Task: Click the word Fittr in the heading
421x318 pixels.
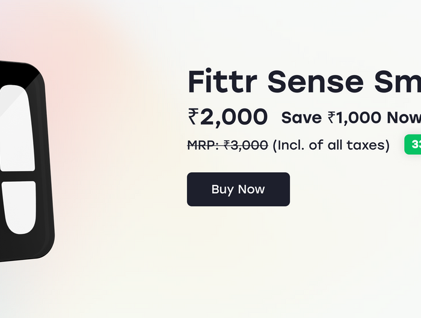Action: coord(223,82)
